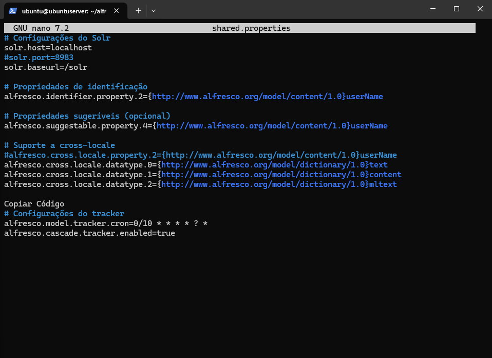
Task: Place cursor on commented #solr.port=8983 line
Action: pyautogui.click(x=39, y=58)
